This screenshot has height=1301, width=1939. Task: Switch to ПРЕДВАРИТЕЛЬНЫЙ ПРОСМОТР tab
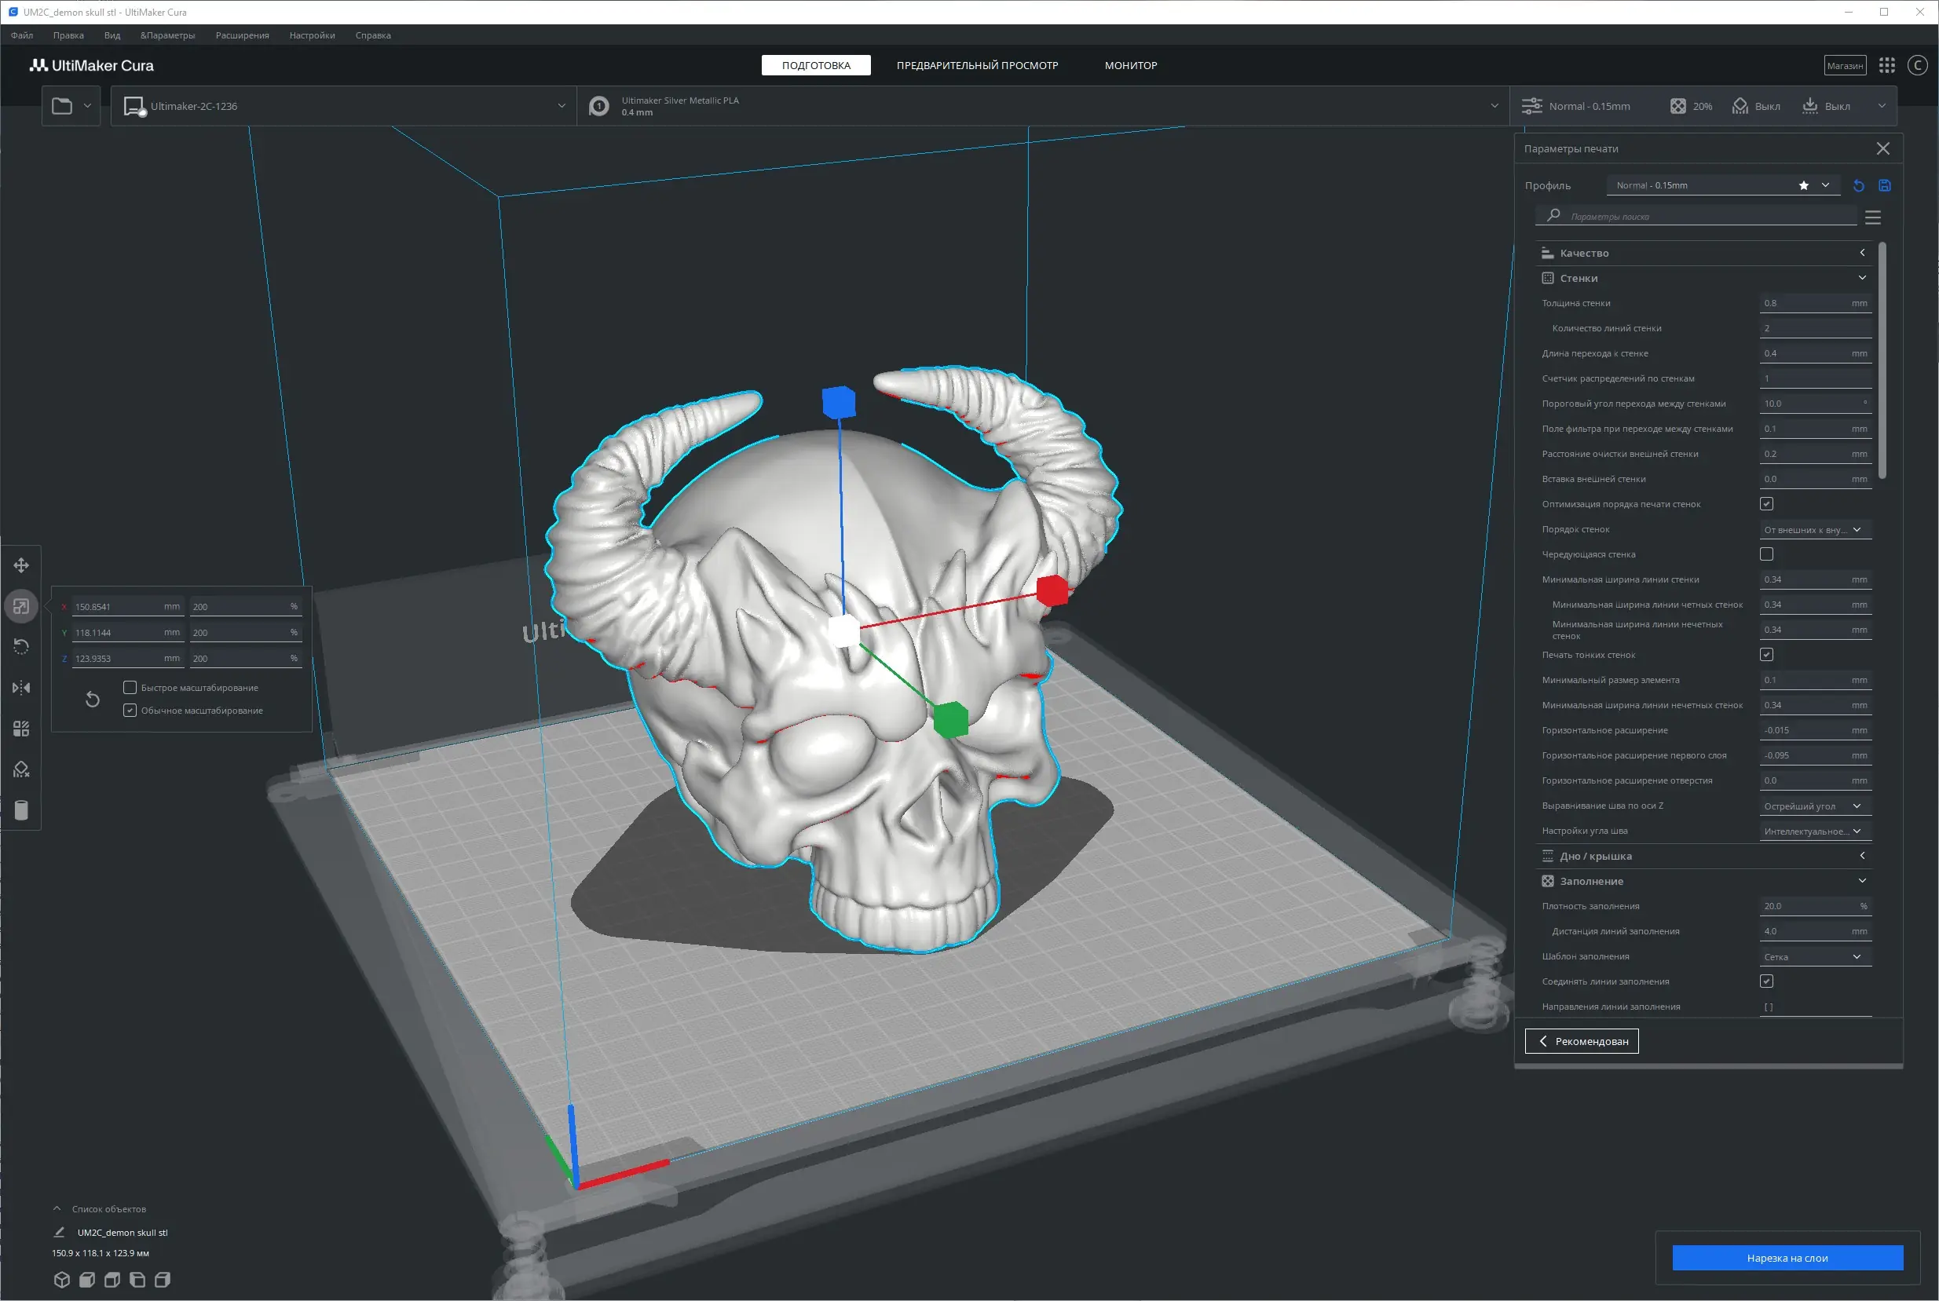tap(976, 65)
